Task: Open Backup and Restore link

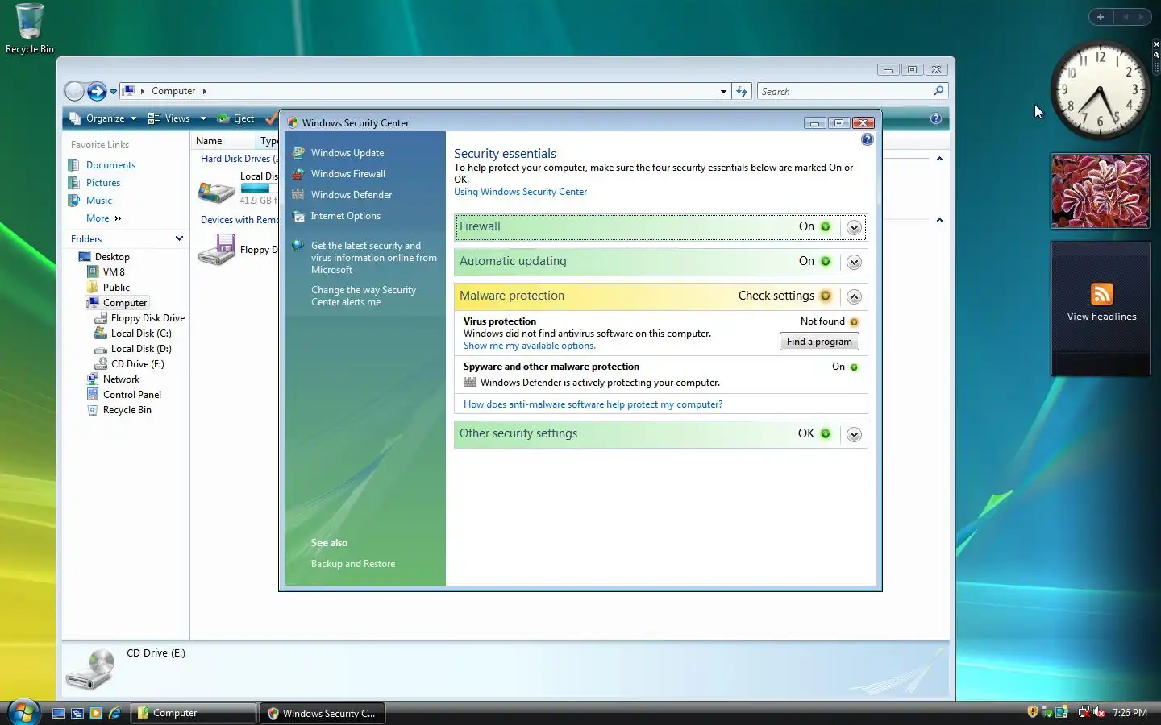Action: (353, 564)
